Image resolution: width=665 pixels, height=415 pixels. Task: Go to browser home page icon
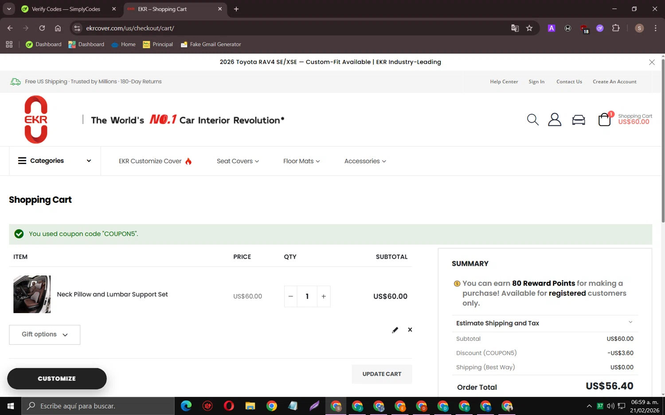click(x=58, y=28)
